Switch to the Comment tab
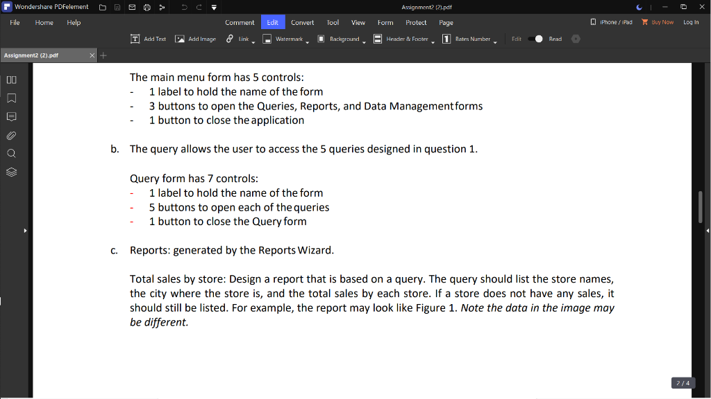Image resolution: width=711 pixels, height=399 pixels. [240, 22]
